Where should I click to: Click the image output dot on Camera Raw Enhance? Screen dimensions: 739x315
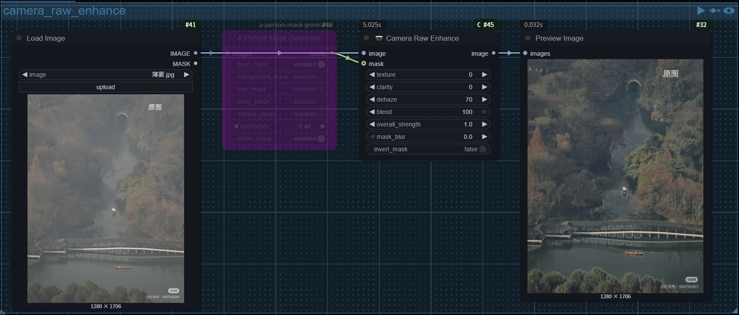coord(494,53)
